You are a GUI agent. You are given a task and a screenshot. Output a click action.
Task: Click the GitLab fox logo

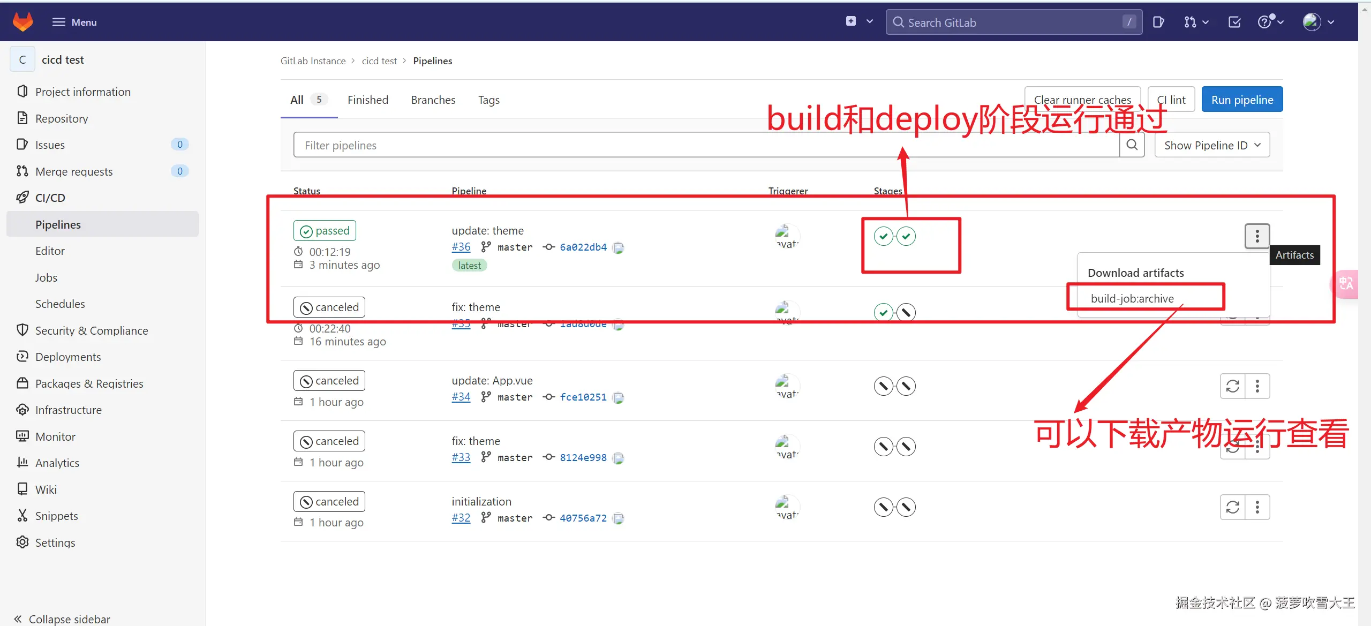[x=22, y=22]
